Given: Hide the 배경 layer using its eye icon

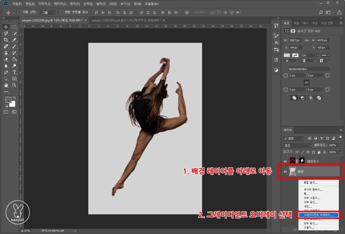Looking at the screenshot, I should [285, 171].
